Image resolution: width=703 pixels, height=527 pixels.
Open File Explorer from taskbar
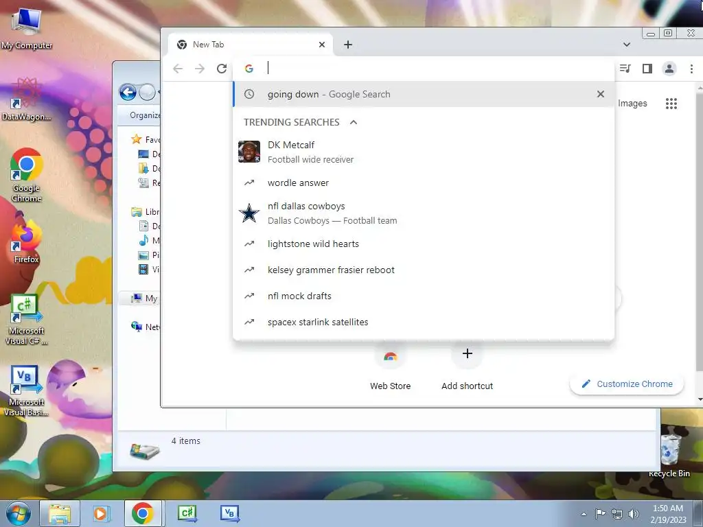[x=60, y=513]
